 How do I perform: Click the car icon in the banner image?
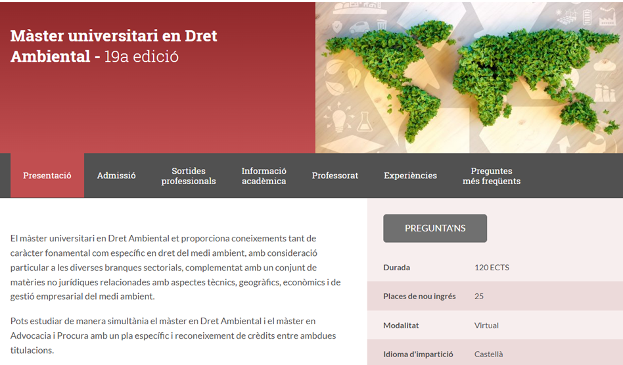point(359,28)
